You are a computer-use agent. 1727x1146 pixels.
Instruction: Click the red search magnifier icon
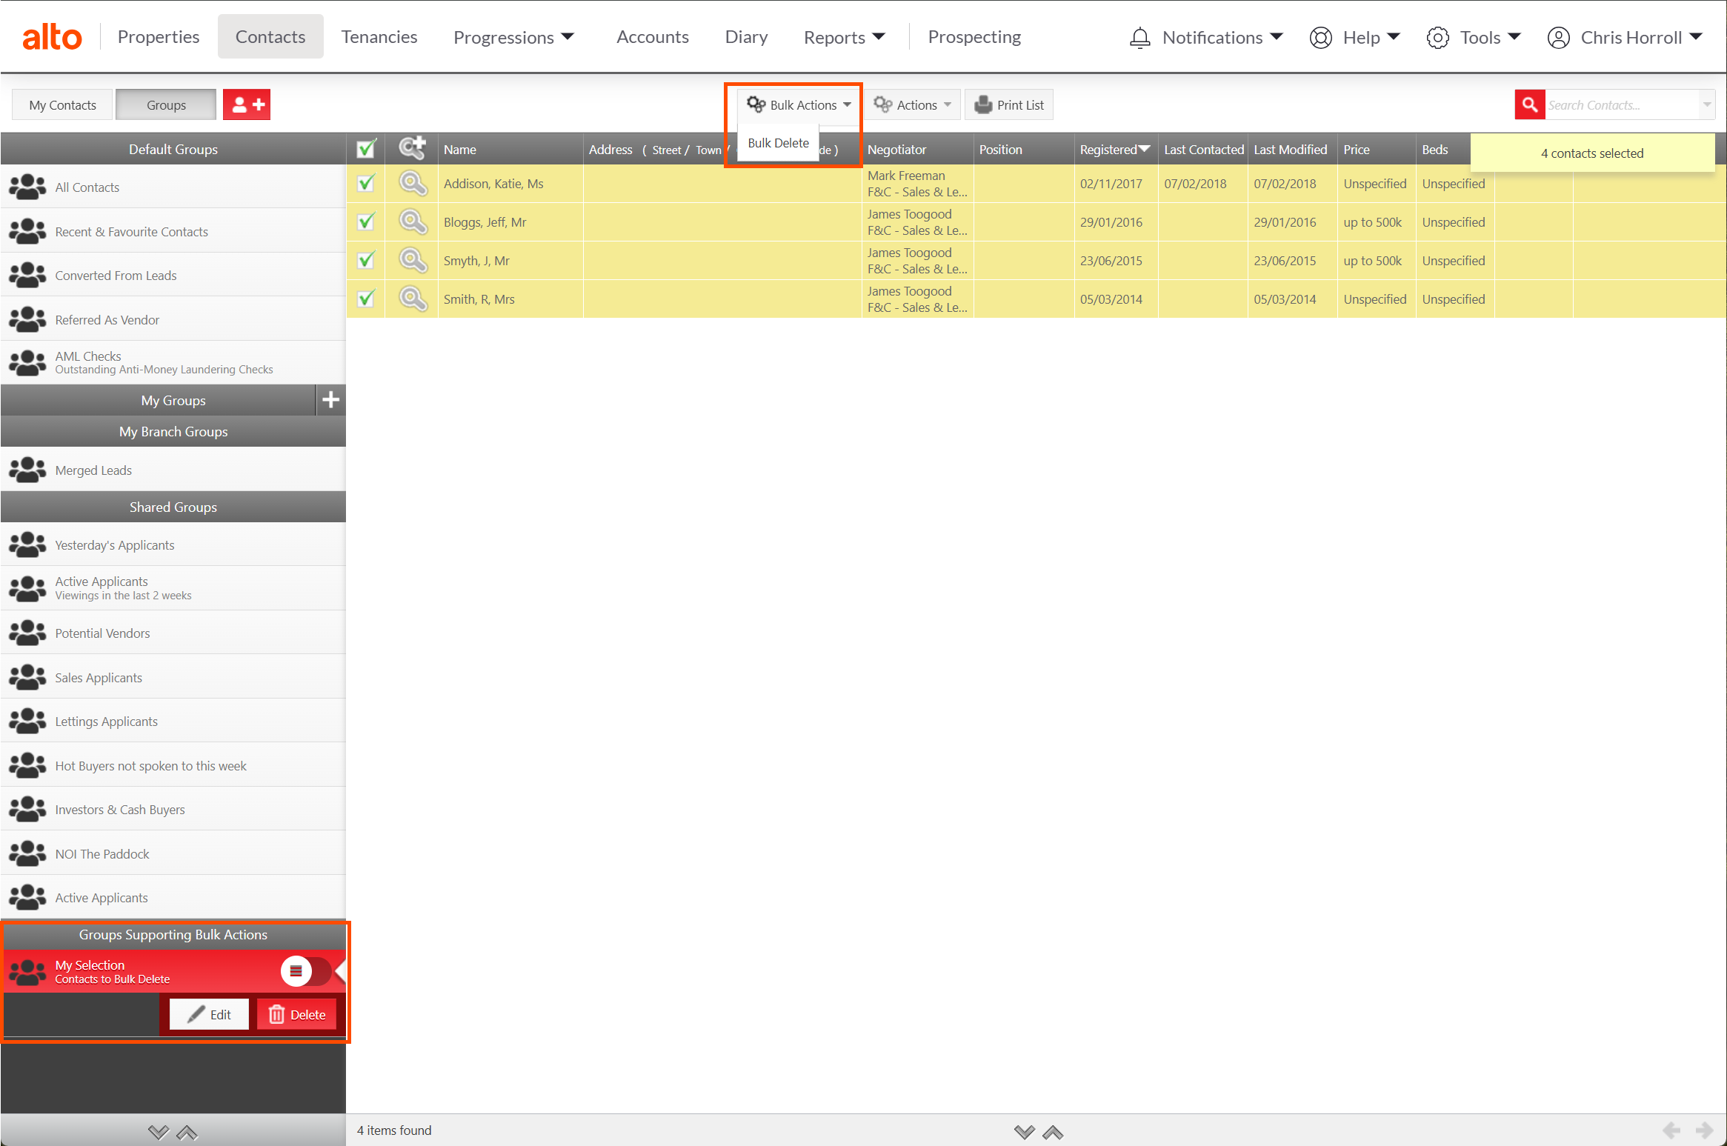click(x=1529, y=105)
